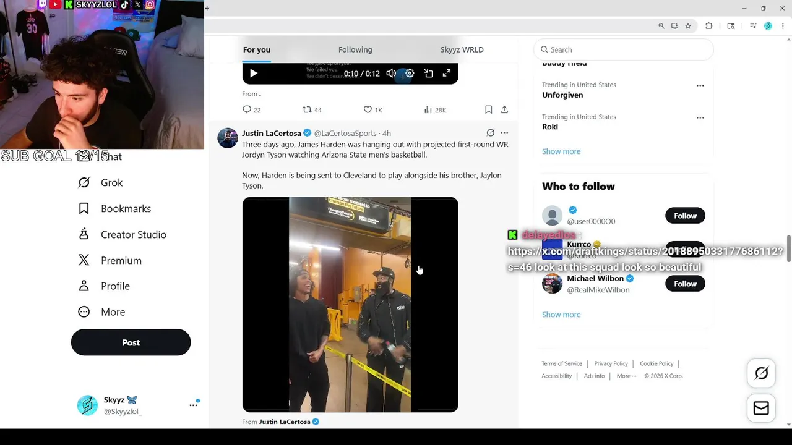Open Cookie Policy

click(656, 363)
